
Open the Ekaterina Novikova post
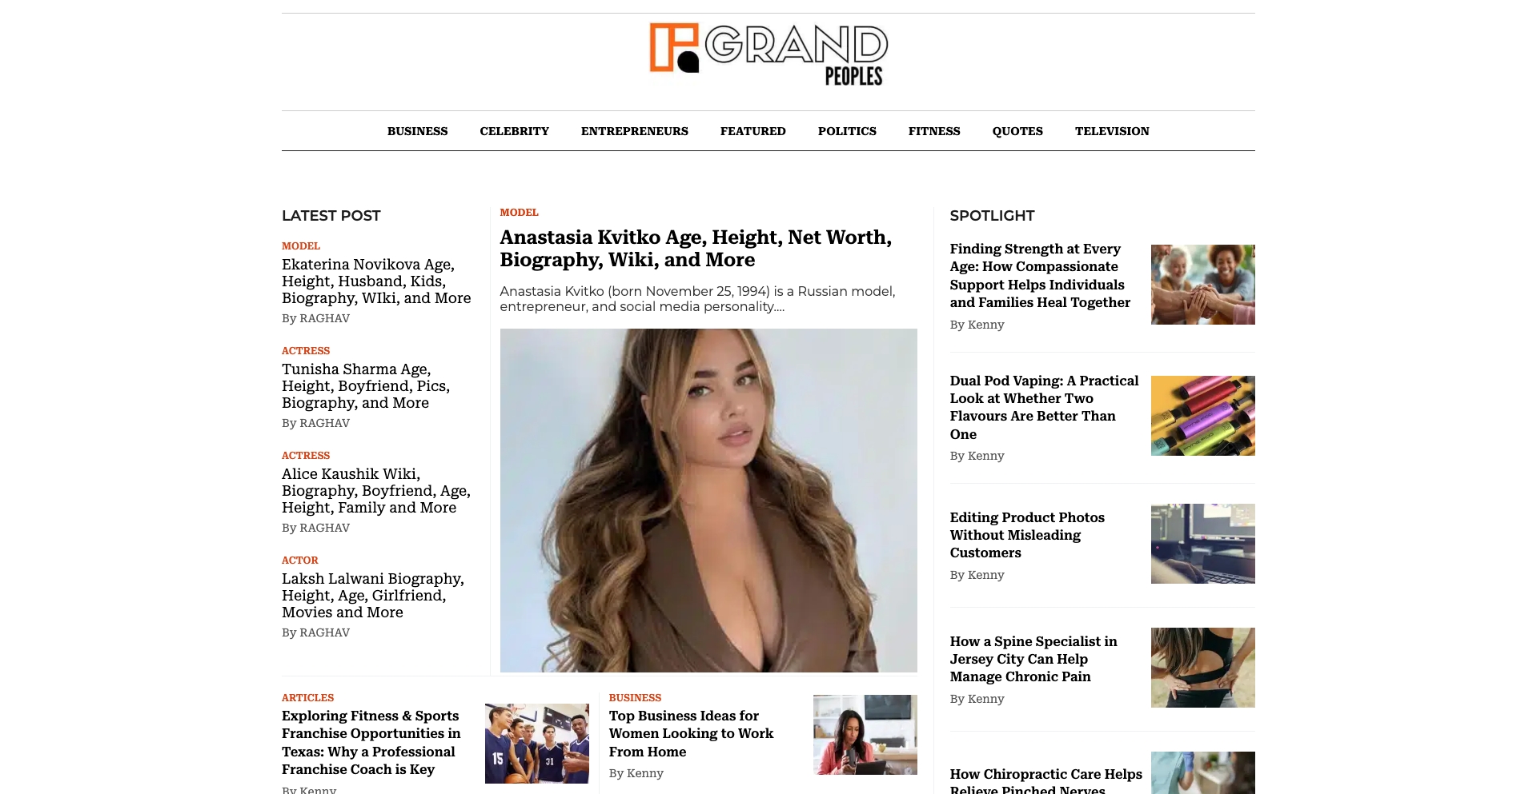tap(375, 281)
